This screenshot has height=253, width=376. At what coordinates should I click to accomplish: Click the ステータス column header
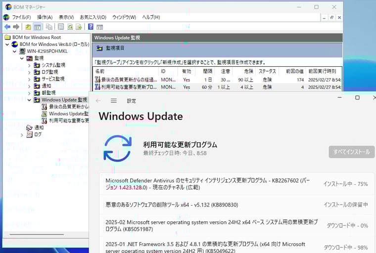pyautogui.click(x=267, y=71)
